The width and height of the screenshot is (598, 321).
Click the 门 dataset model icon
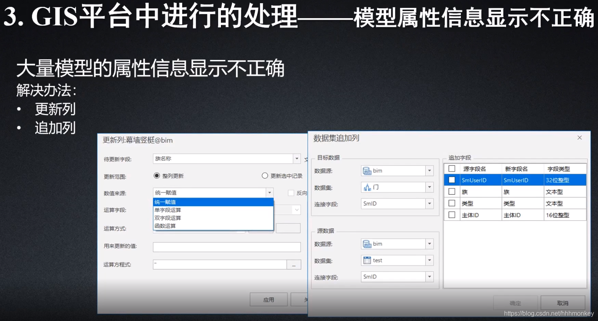tap(367, 187)
